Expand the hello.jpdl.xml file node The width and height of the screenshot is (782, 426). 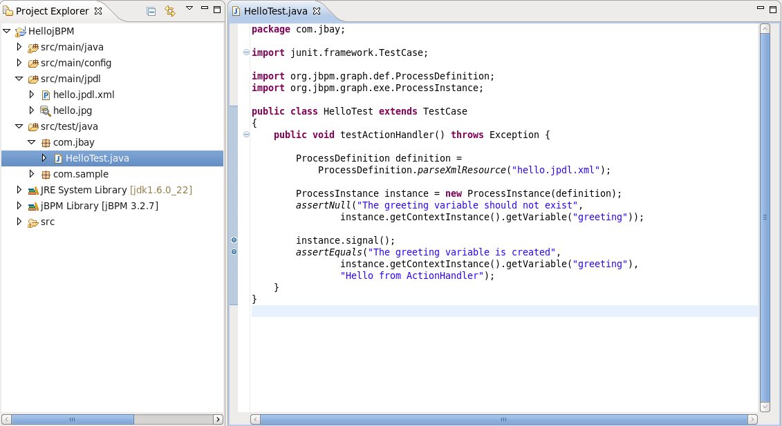coord(31,95)
